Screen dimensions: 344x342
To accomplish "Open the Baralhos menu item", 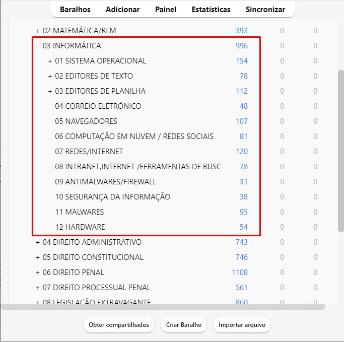I will pyautogui.click(x=75, y=10).
